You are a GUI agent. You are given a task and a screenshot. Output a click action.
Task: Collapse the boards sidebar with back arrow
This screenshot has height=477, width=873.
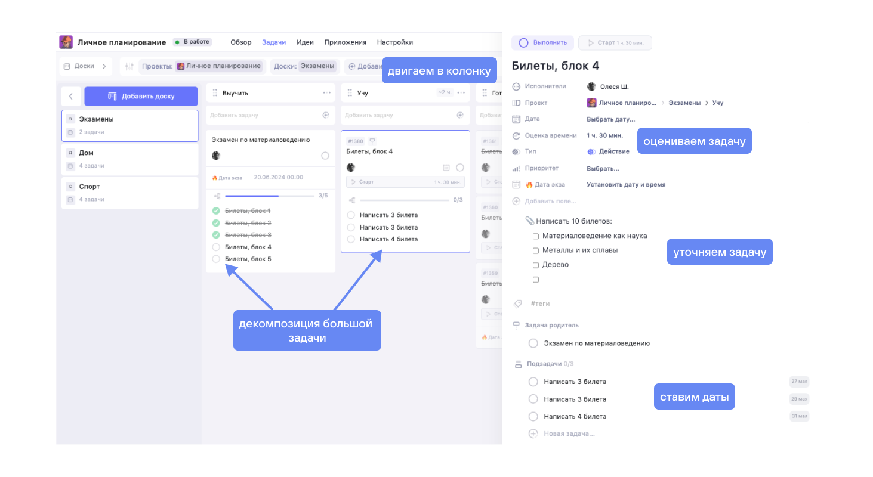tap(70, 96)
